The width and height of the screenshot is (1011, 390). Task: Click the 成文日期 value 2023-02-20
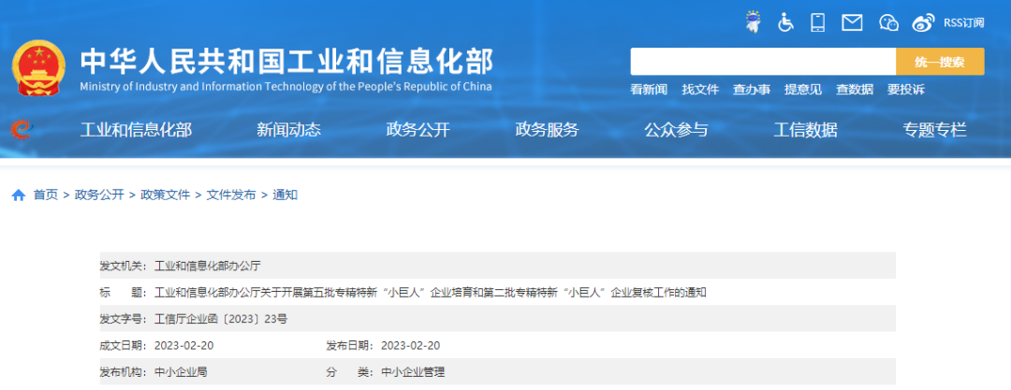click(183, 345)
